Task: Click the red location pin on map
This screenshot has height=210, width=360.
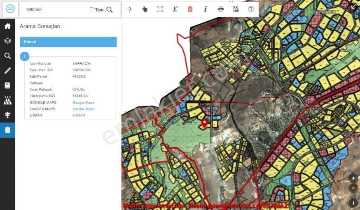Action: tap(204, 123)
